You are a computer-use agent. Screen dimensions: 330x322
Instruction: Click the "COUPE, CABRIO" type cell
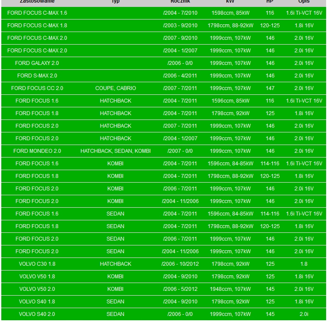tap(116, 88)
